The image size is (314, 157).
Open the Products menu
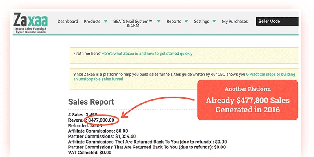(x=92, y=22)
